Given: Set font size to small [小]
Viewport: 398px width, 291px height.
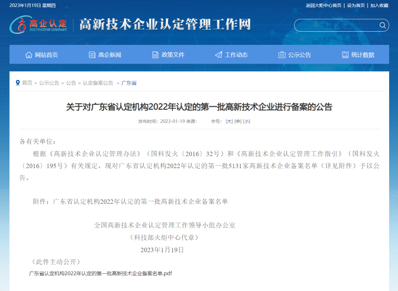Looking at the screenshot, I should (x=247, y=121).
